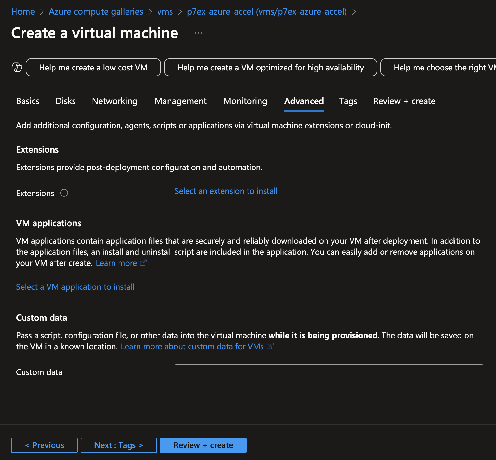This screenshot has width=496, height=460.
Task: Switch to the Disks tab
Action: tap(66, 101)
